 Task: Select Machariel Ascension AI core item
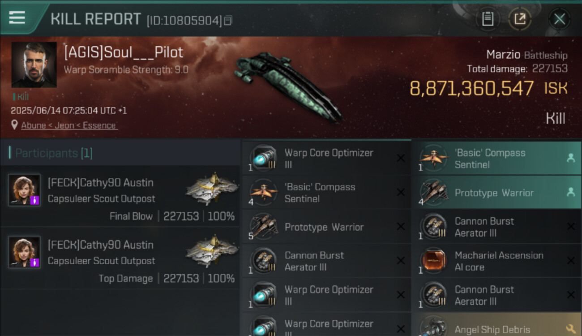(x=496, y=261)
